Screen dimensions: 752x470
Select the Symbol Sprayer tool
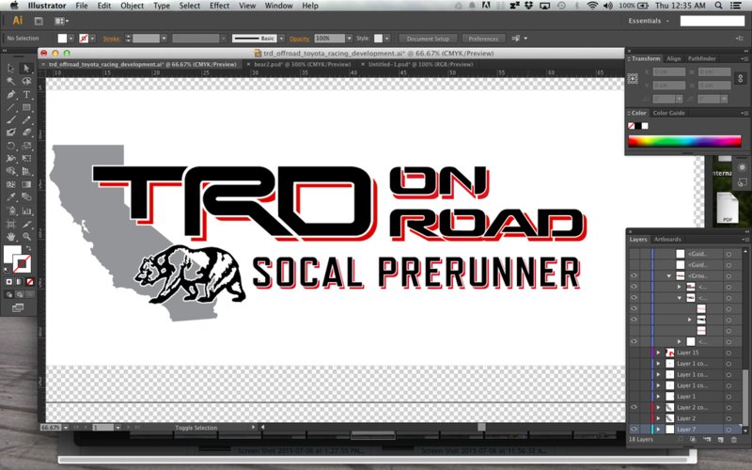coord(10,211)
